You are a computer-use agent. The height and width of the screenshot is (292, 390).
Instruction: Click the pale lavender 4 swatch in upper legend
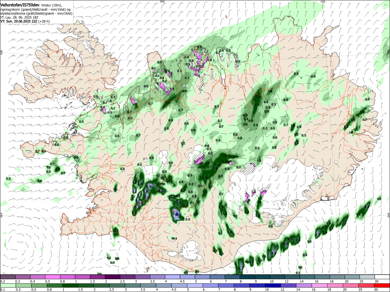tap(172, 277)
